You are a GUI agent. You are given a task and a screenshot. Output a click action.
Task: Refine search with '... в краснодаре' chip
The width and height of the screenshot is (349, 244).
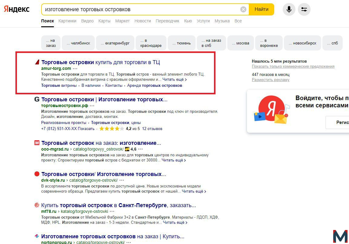point(151,43)
